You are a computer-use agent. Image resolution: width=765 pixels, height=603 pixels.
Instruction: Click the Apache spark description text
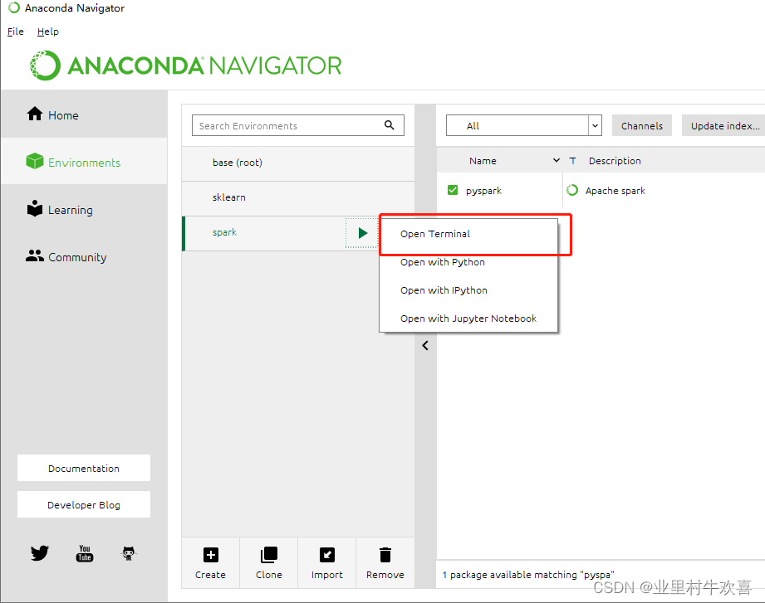[x=615, y=191]
